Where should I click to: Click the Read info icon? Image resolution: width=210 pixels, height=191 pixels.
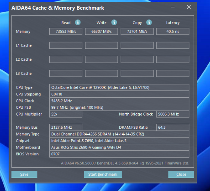click(x=78, y=23)
